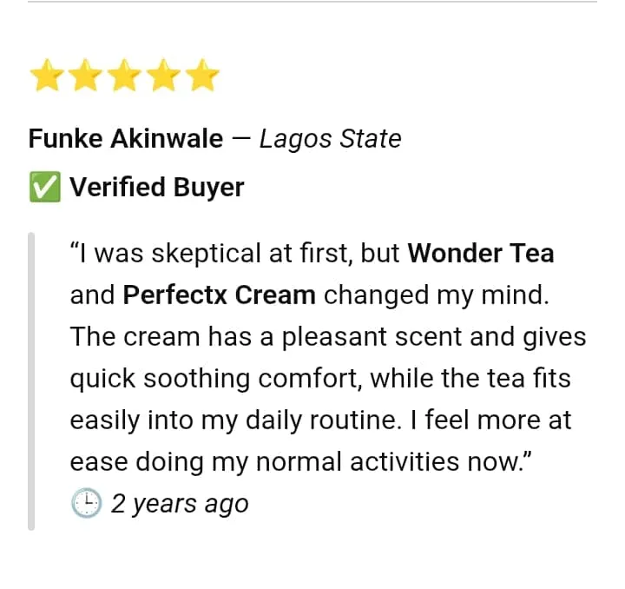Click the bold Wonder Tea text
This screenshot has width=625, height=589.
pyautogui.click(x=481, y=253)
